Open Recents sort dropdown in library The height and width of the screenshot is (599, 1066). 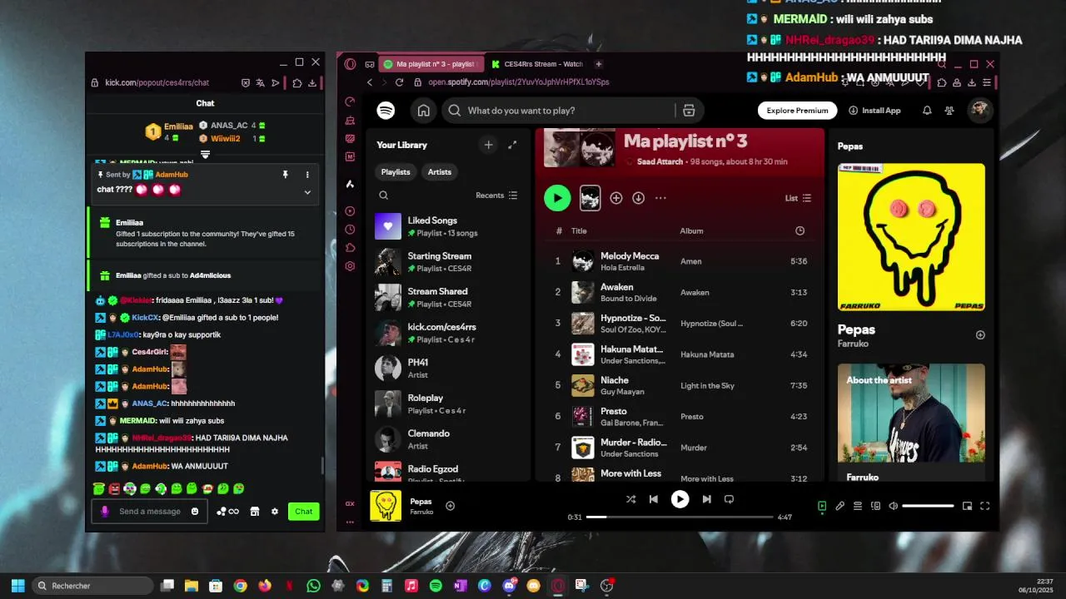click(496, 196)
